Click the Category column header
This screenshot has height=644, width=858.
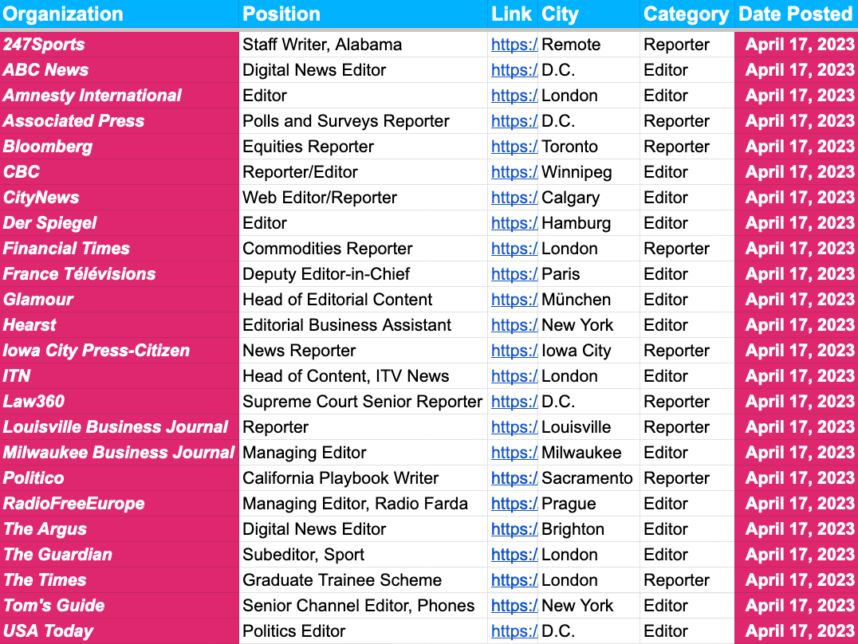tap(686, 14)
